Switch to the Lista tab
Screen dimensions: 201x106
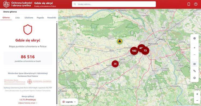pos(18,18)
